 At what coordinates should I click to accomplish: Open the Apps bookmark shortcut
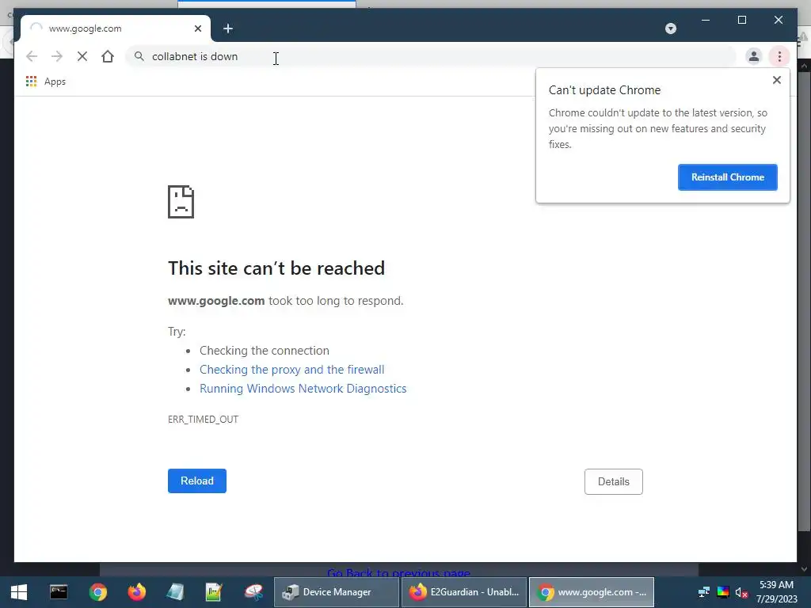click(46, 82)
